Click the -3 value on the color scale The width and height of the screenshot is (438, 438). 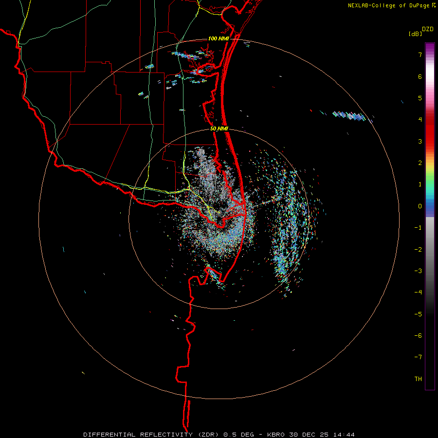tap(418, 271)
